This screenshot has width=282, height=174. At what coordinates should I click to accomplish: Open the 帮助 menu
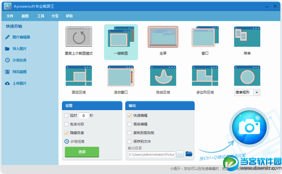[x=69, y=16]
